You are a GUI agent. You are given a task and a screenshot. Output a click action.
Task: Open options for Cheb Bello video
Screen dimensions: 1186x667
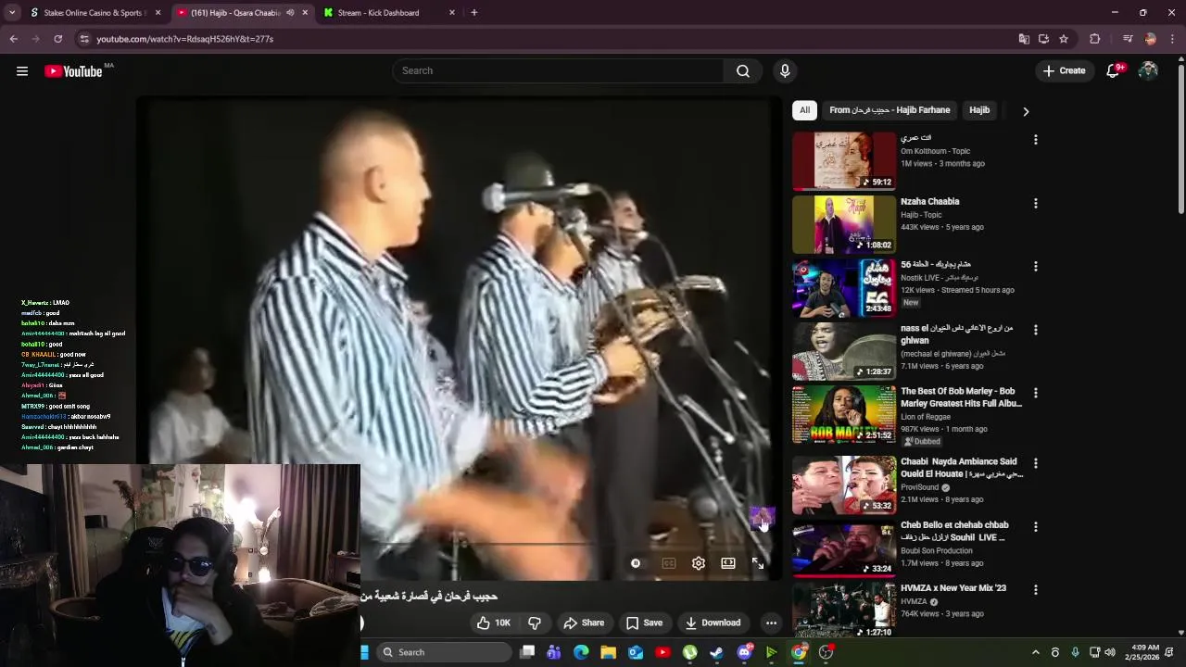click(1036, 526)
